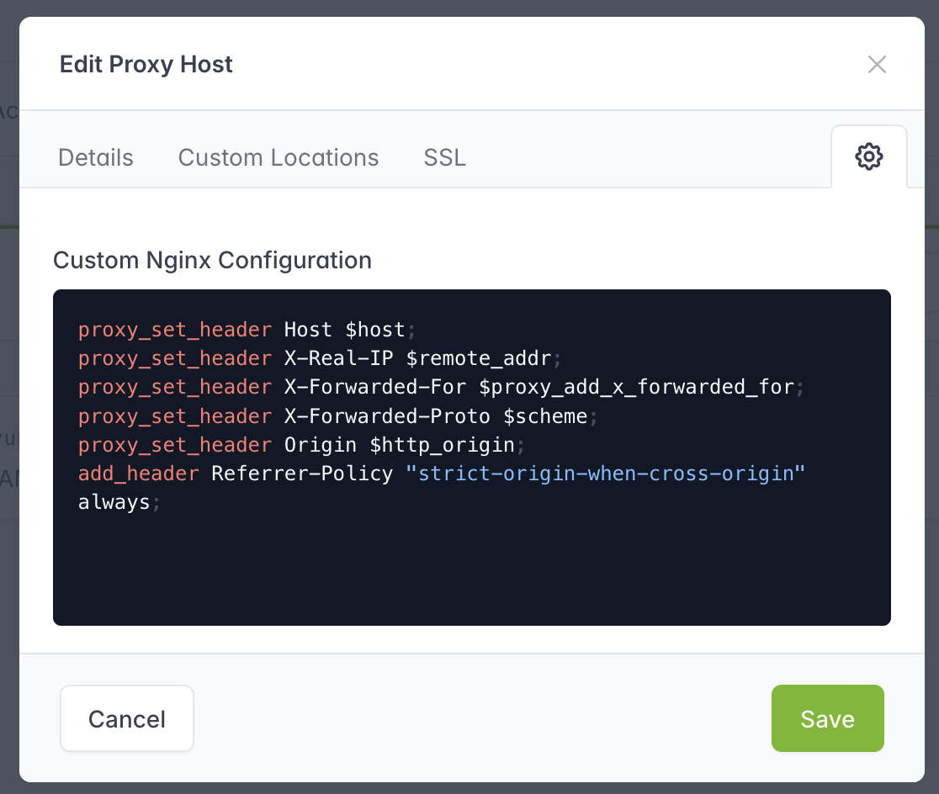Click the X-Real-IP $remote_addr line
Screen dimensions: 939x794
pos(320,358)
